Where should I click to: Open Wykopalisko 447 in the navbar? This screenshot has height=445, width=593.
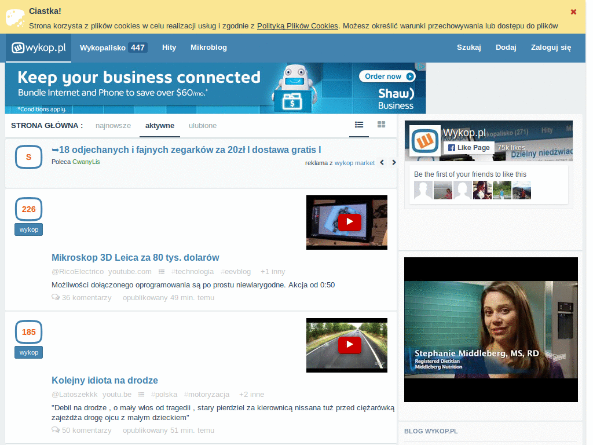[113, 48]
